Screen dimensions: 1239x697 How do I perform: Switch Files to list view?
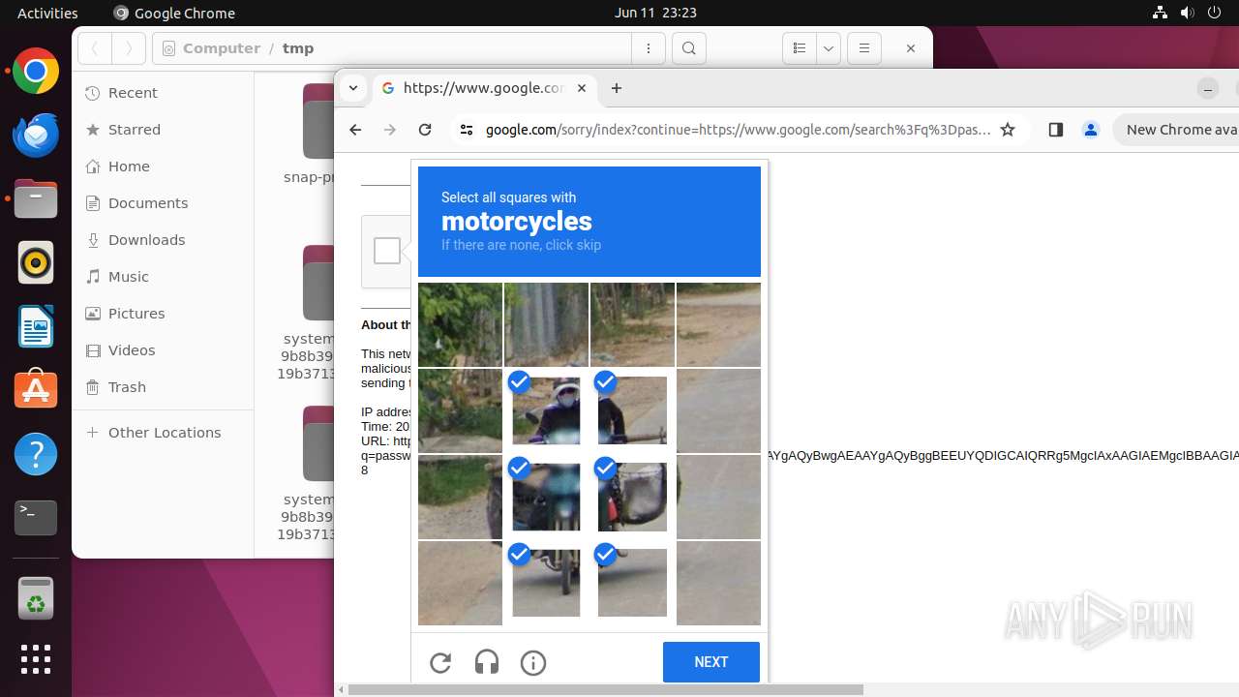pyautogui.click(x=799, y=48)
